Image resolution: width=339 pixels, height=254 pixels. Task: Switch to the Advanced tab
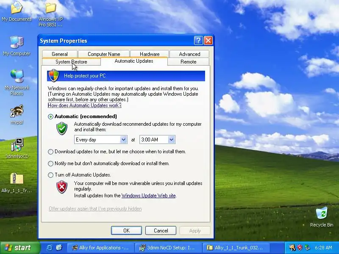coord(189,54)
